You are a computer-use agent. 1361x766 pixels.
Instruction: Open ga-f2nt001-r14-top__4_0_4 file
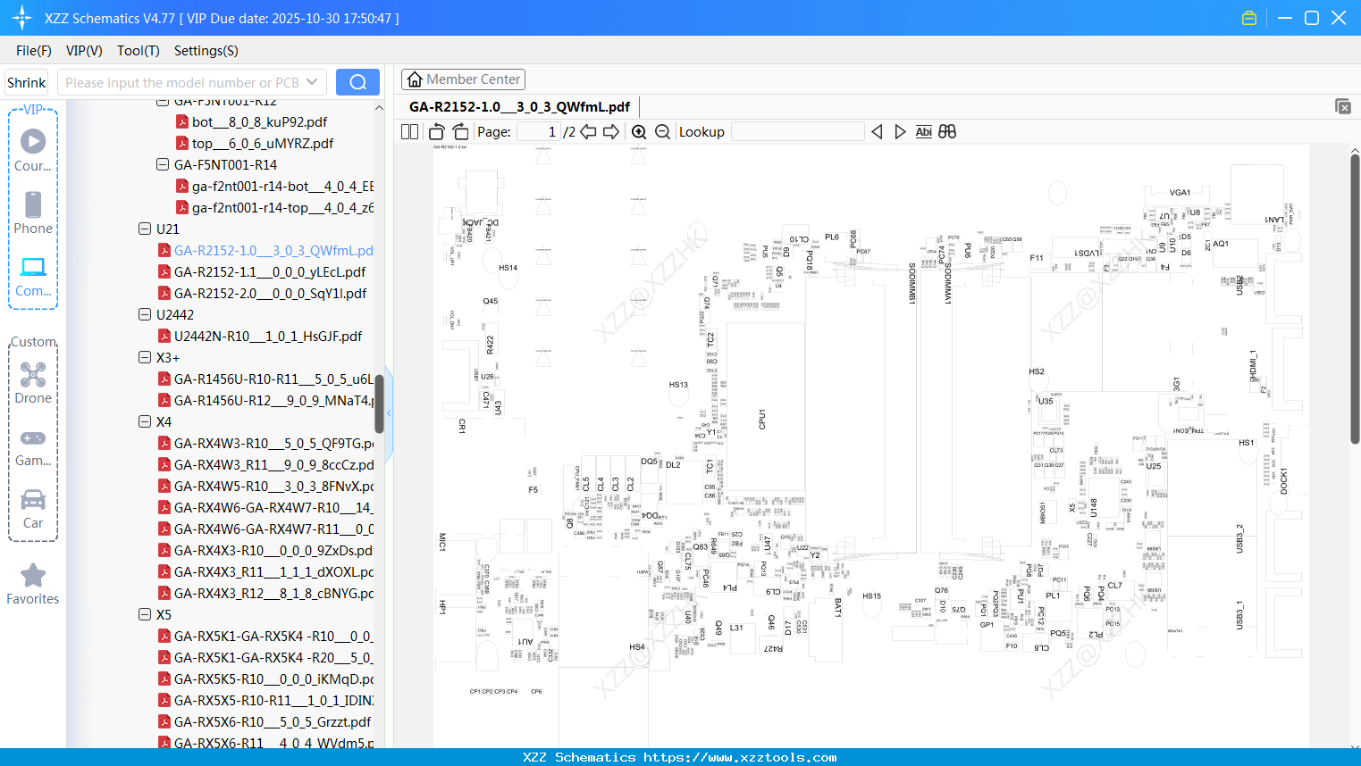pyautogui.click(x=283, y=207)
